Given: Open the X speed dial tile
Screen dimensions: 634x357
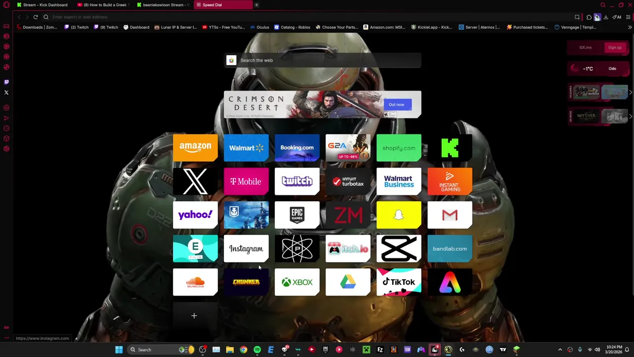Looking at the screenshot, I should pyautogui.click(x=195, y=181).
